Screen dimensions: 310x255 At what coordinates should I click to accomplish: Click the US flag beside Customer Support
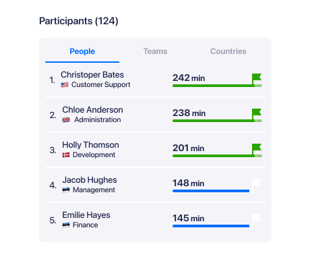(x=65, y=85)
